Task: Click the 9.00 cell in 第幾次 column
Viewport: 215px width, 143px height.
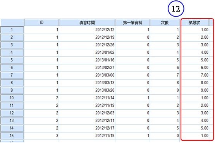Action: [194, 90]
